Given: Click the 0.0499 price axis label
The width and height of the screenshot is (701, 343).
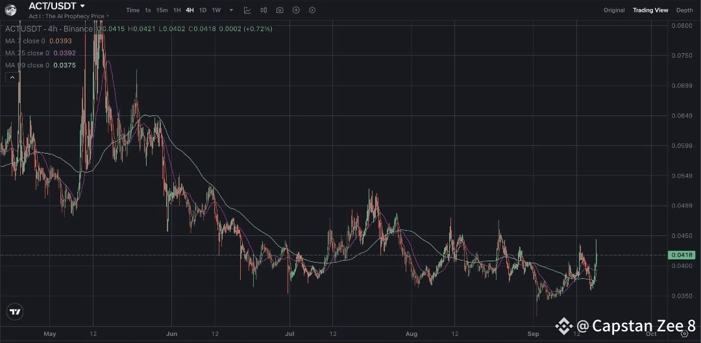Looking at the screenshot, I should tap(682, 206).
